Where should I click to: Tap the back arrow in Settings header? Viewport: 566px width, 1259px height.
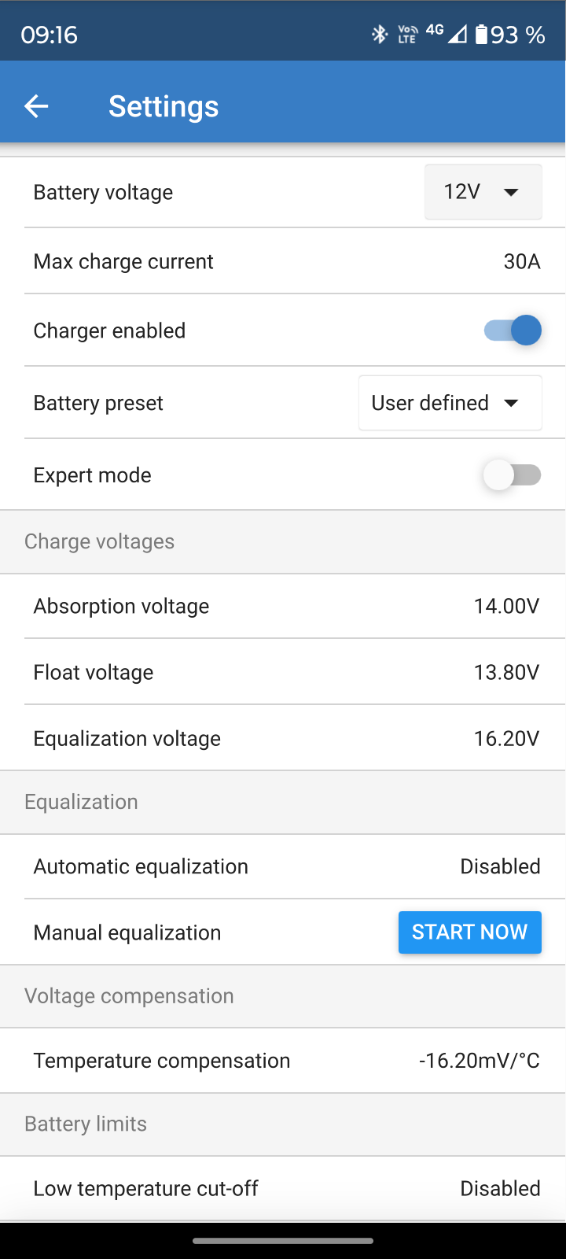pos(36,106)
